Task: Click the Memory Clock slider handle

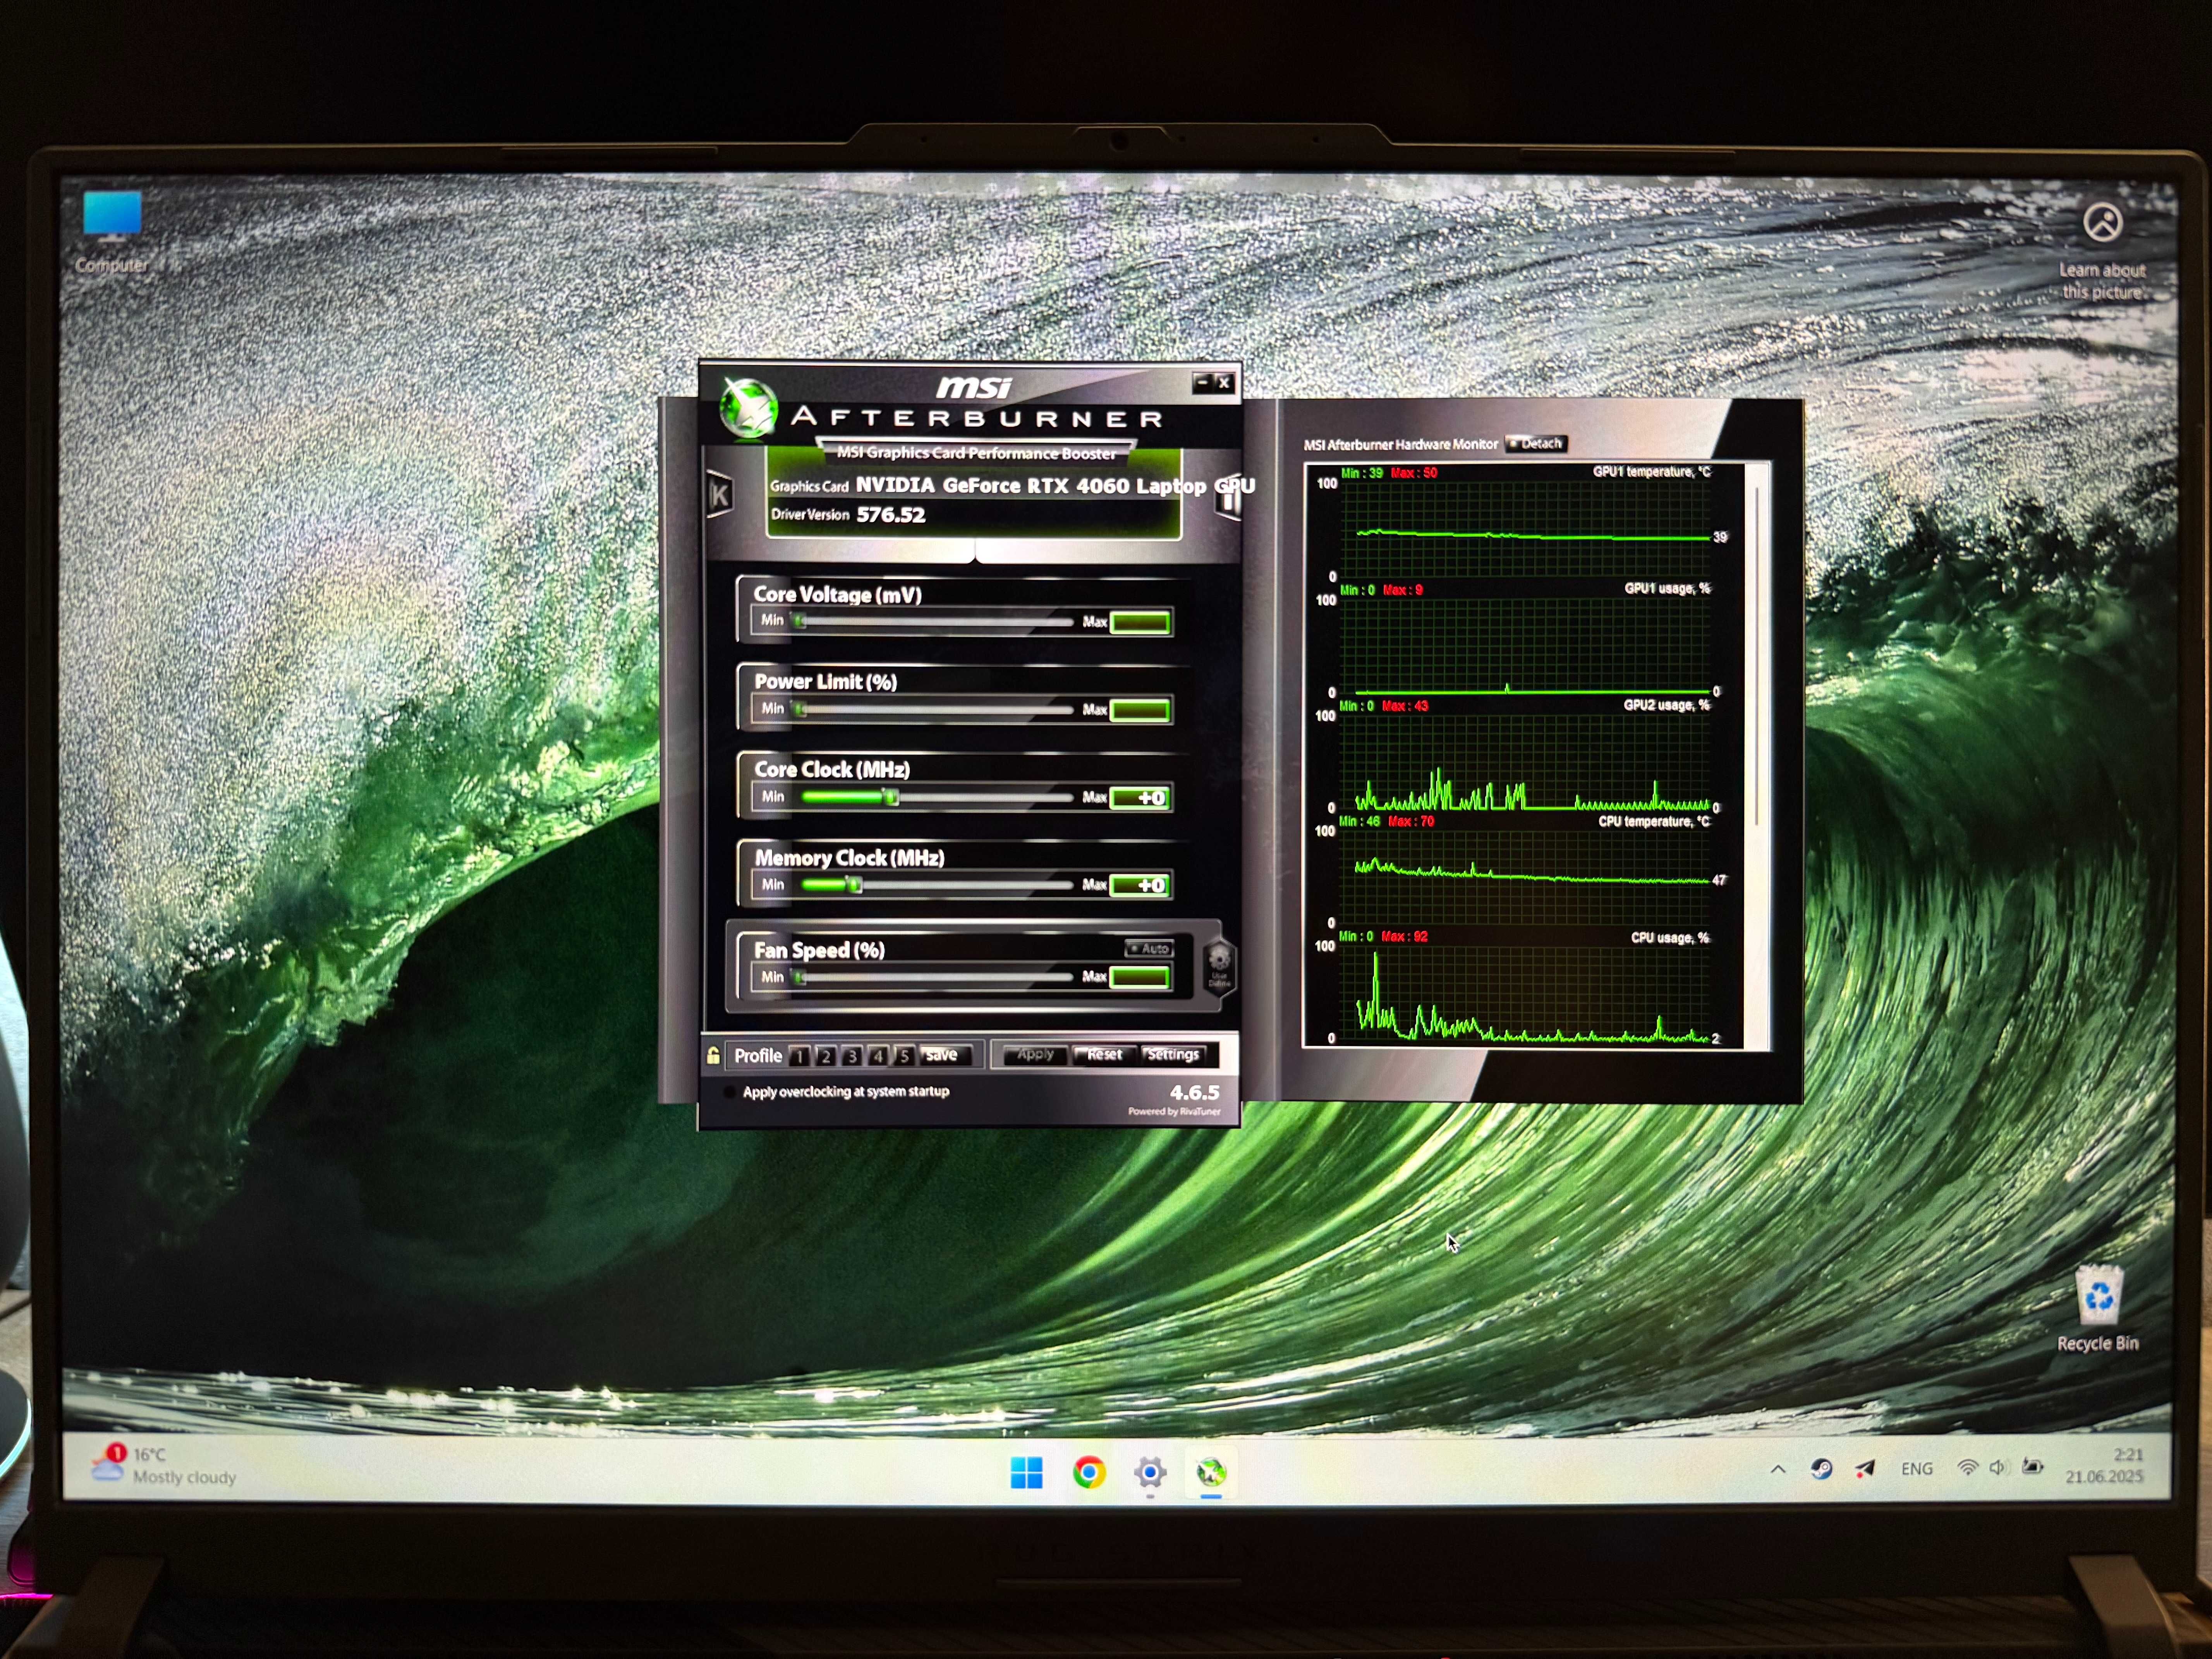Action: pos(854,885)
